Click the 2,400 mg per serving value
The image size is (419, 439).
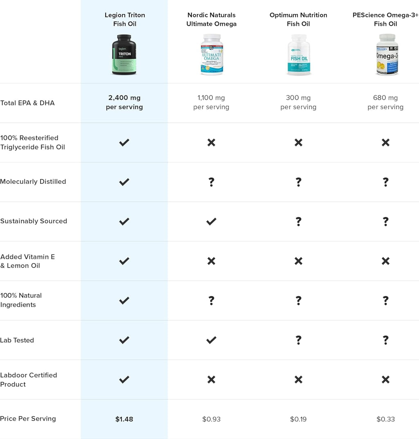click(x=124, y=102)
